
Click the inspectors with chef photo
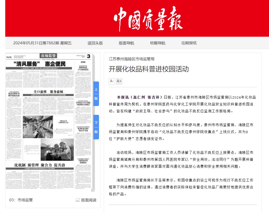click(57, 149)
